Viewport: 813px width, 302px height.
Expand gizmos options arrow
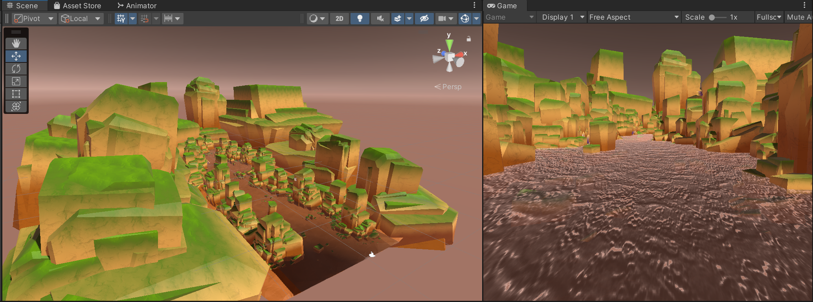click(476, 18)
